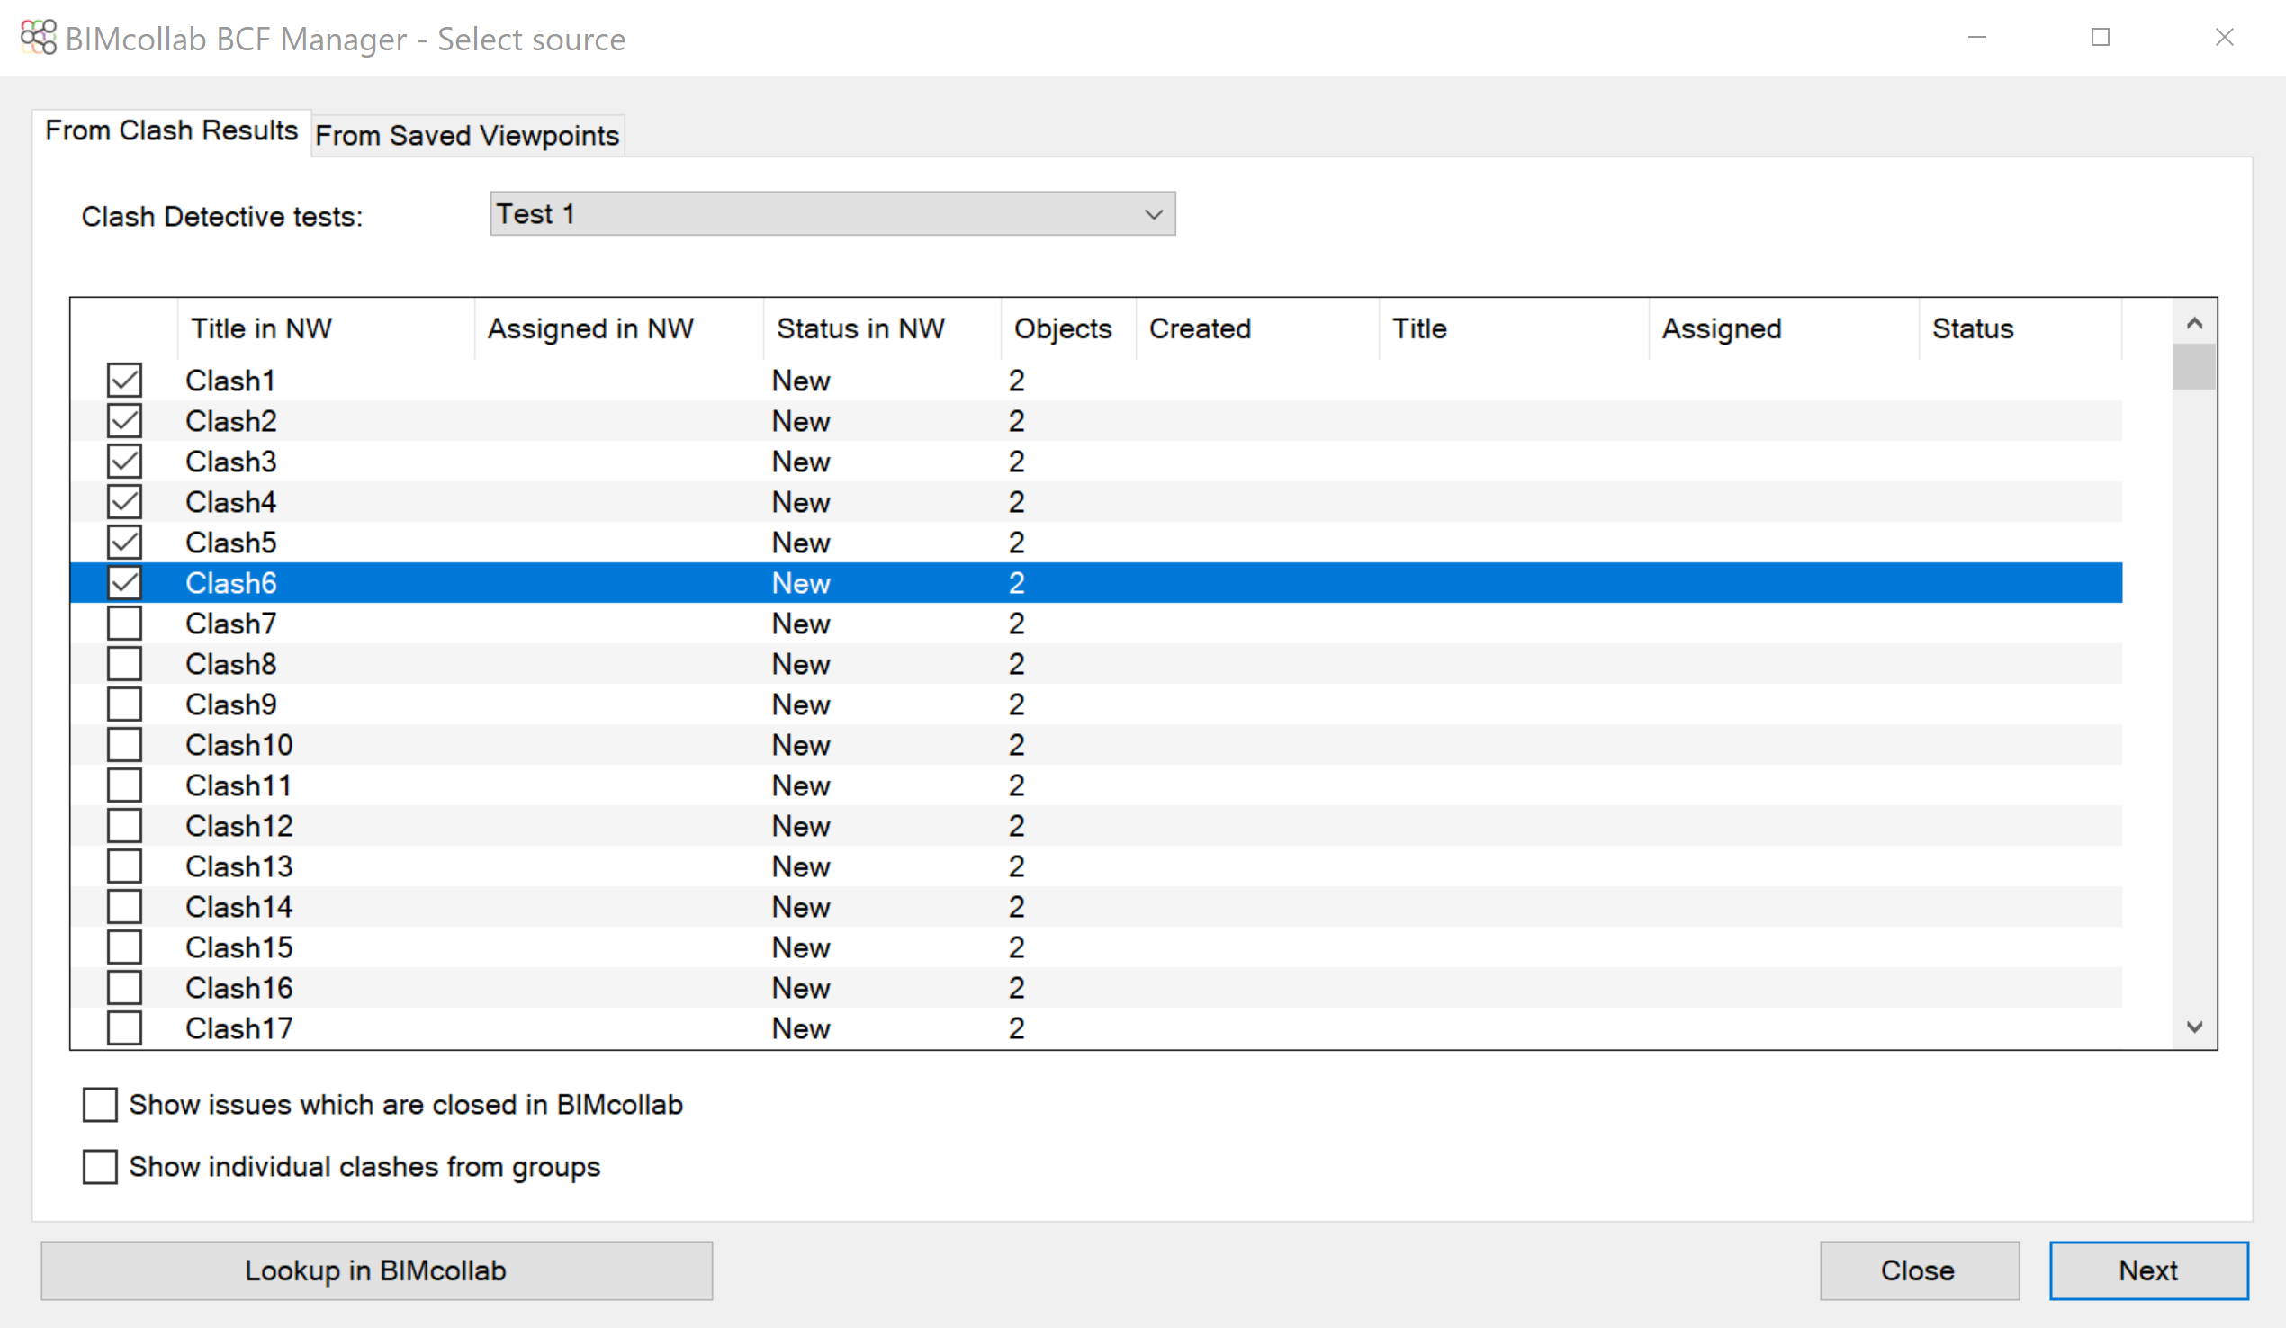The height and width of the screenshot is (1328, 2286).
Task: Select the Clash9 row title
Action: (230, 704)
